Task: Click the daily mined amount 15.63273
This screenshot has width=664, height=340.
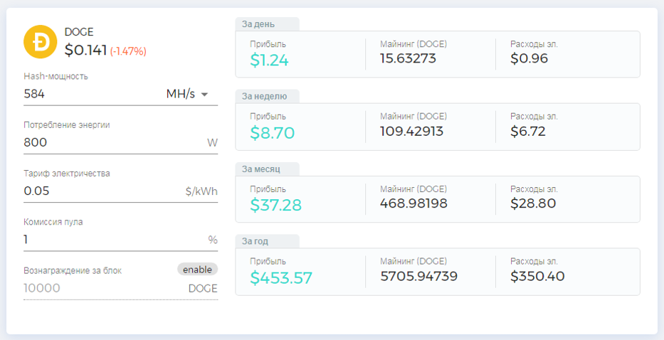Action: click(408, 58)
